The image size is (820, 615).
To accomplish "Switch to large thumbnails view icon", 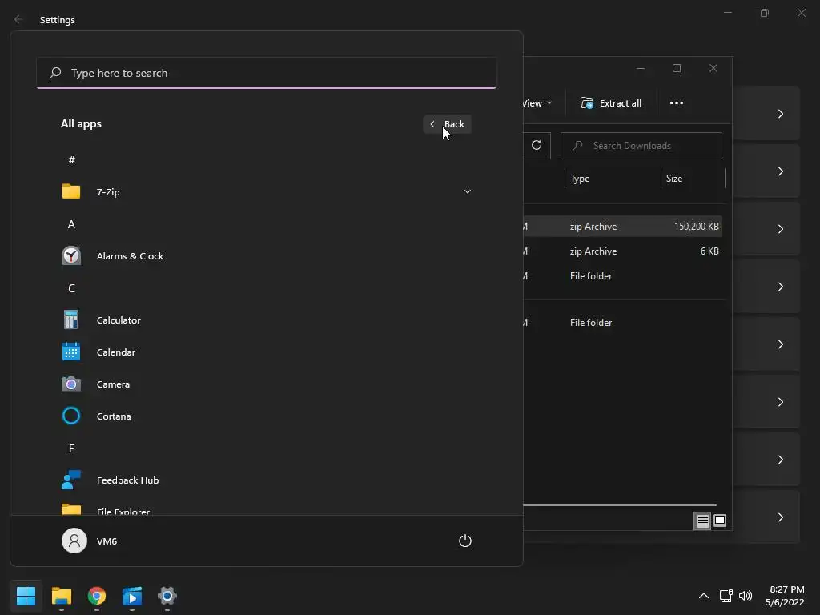I will point(720,521).
